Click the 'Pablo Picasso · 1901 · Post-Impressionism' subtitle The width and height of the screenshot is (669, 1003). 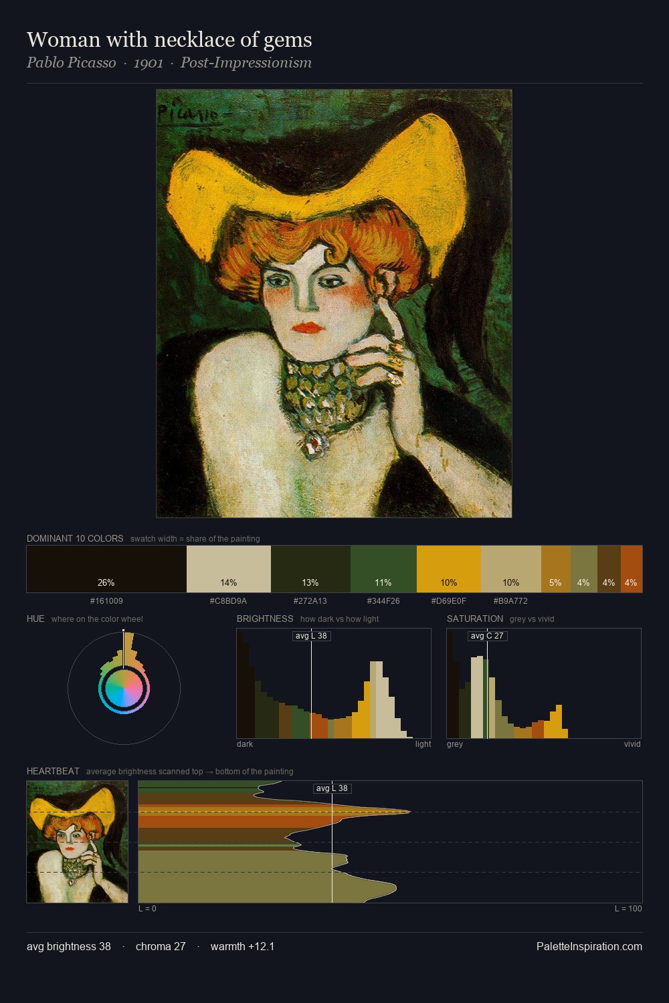point(169,63)
